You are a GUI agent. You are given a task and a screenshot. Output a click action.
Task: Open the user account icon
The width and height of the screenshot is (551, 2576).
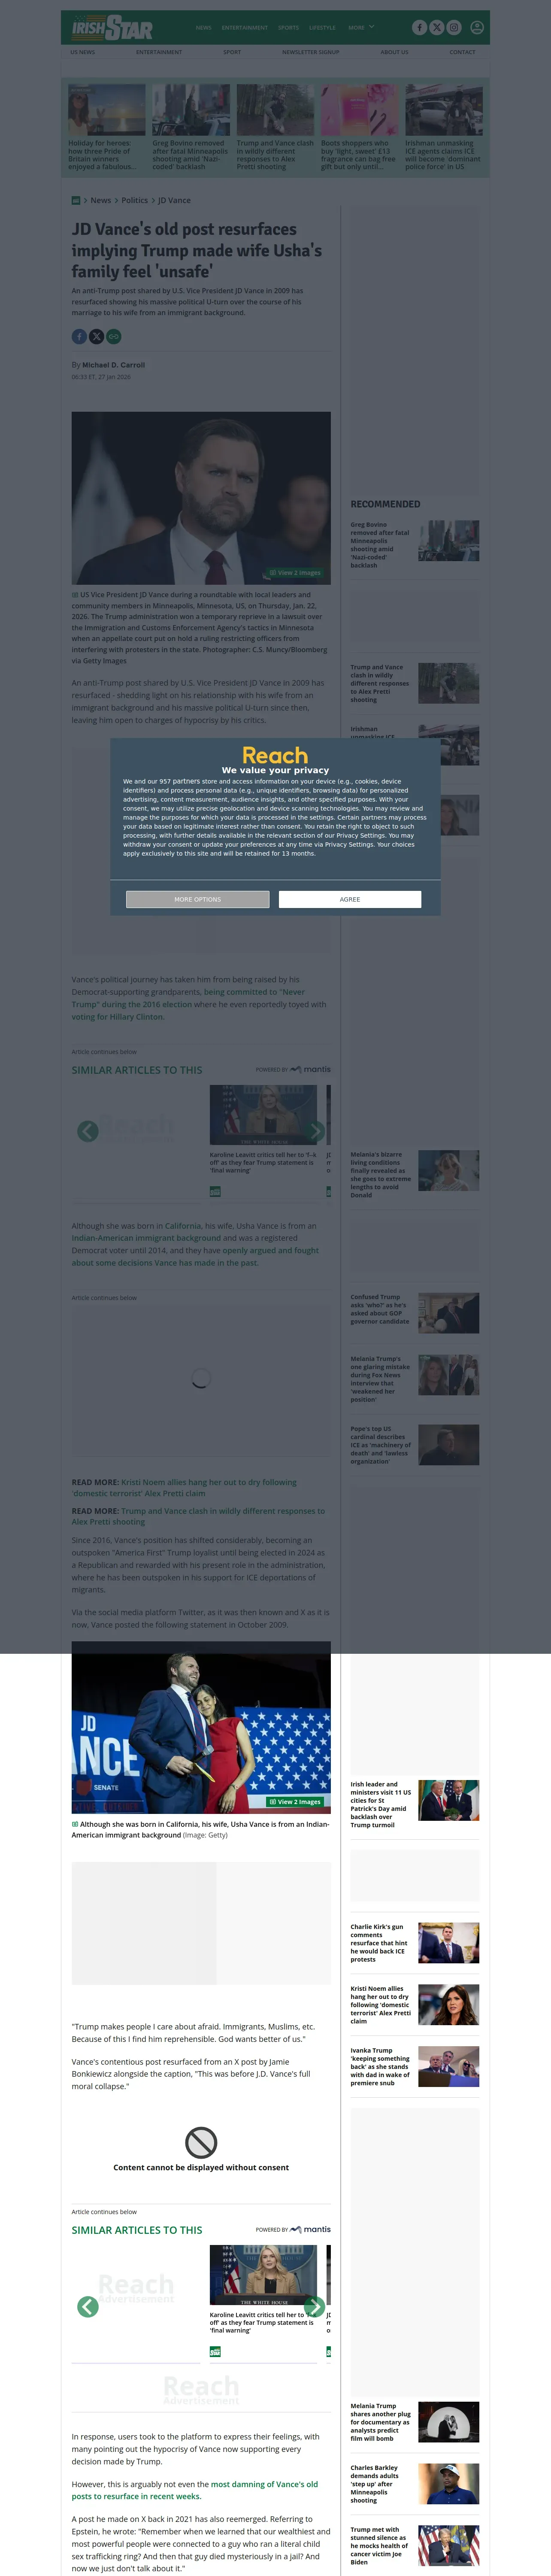(477, 28)
